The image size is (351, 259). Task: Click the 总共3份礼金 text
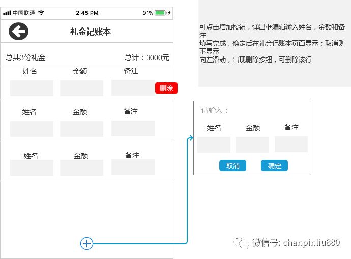(25, 57)
